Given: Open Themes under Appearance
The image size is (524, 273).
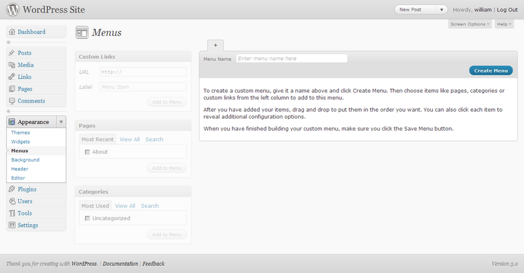Looking at the screenshot, I should [20, 133].
